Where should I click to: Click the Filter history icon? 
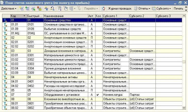tap(71, 9)
